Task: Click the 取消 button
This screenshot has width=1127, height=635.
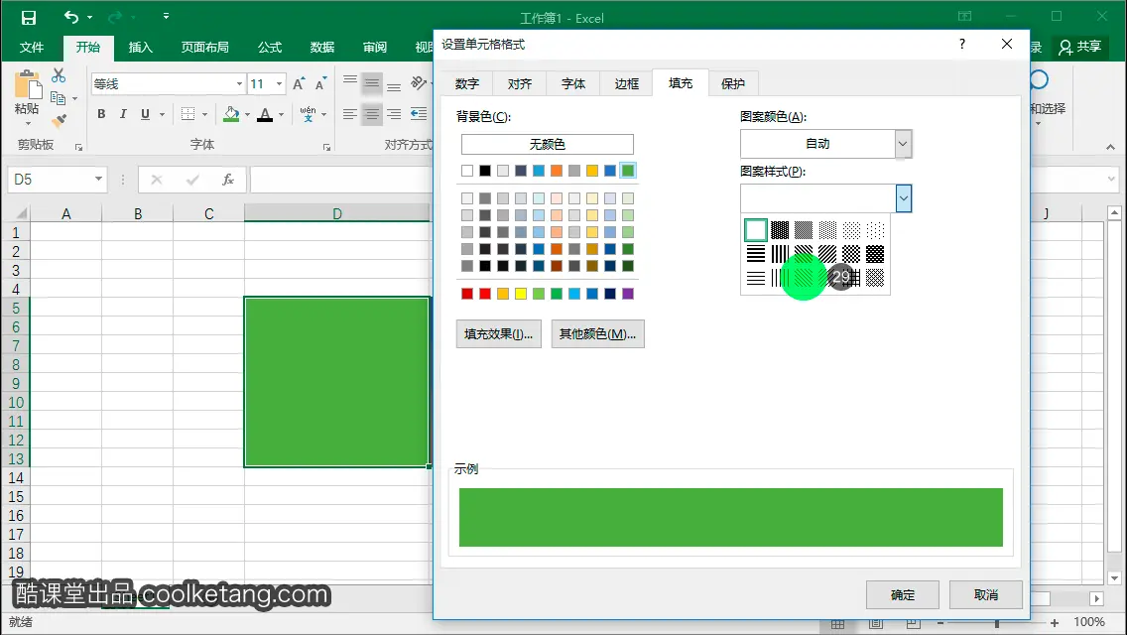Action: coord(985,594)
